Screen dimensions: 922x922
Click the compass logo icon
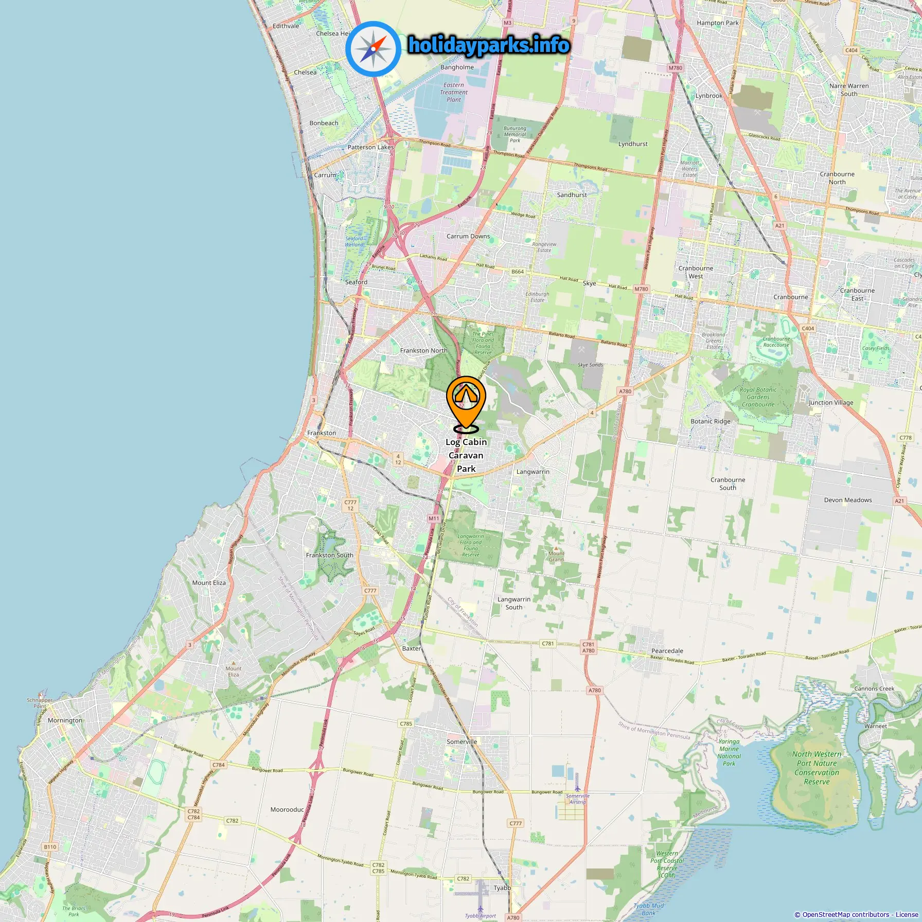(373, 49)
